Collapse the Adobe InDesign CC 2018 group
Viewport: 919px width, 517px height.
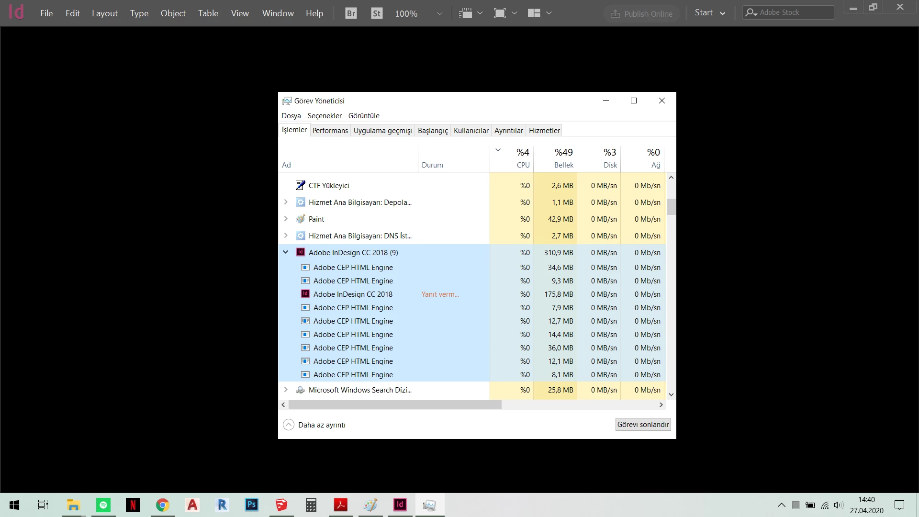coord(286,252)
